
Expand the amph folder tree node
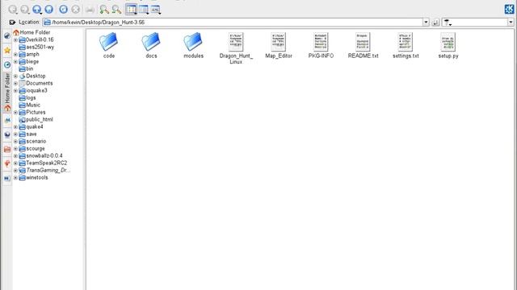click(x=15, y=54)
